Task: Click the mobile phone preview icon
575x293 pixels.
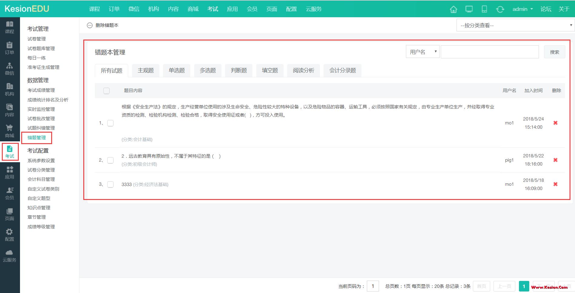Action: [484, 9]
